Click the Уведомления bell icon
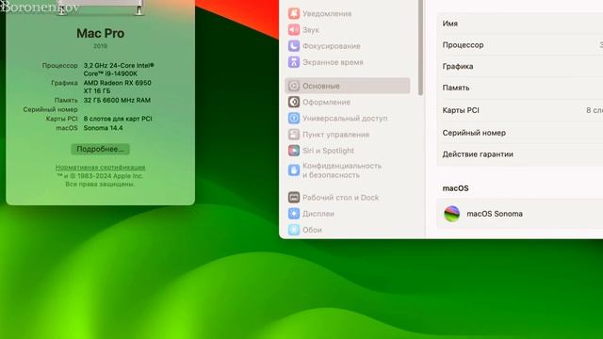The width and height of the screenshot is (603, 339). [294, 13]
